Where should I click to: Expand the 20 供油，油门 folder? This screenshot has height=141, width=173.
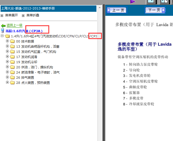point(7,67)
